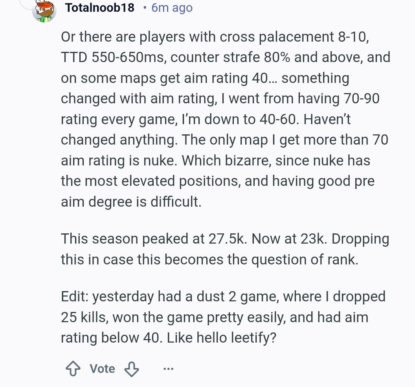Screen dimensions: 415x387
Task: Open the comment's more options ellipsis
Action: tap(168, 369)
